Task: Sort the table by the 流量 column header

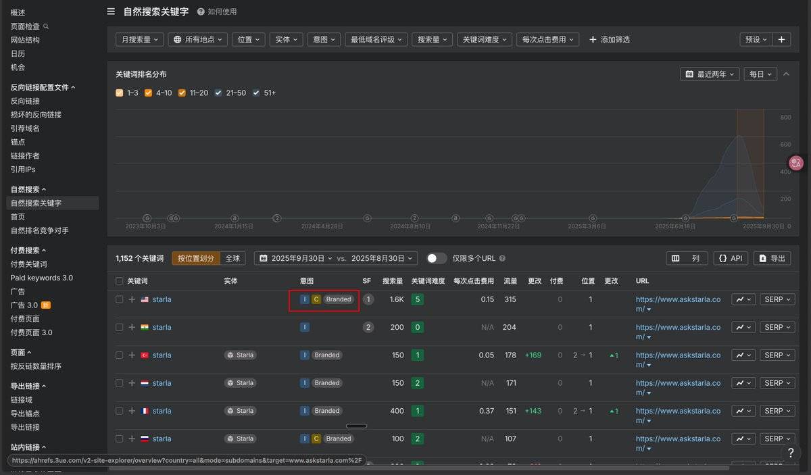Action: [510, 280]
